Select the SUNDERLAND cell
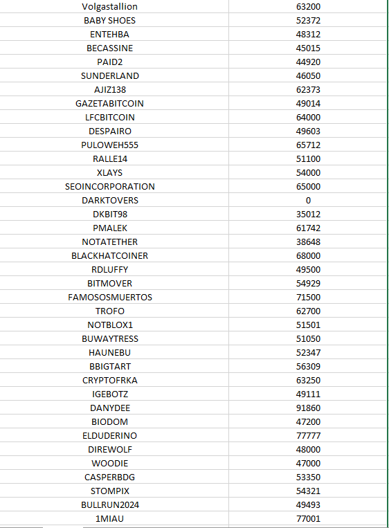Screen dimensions: 389x528 point(110,75)
